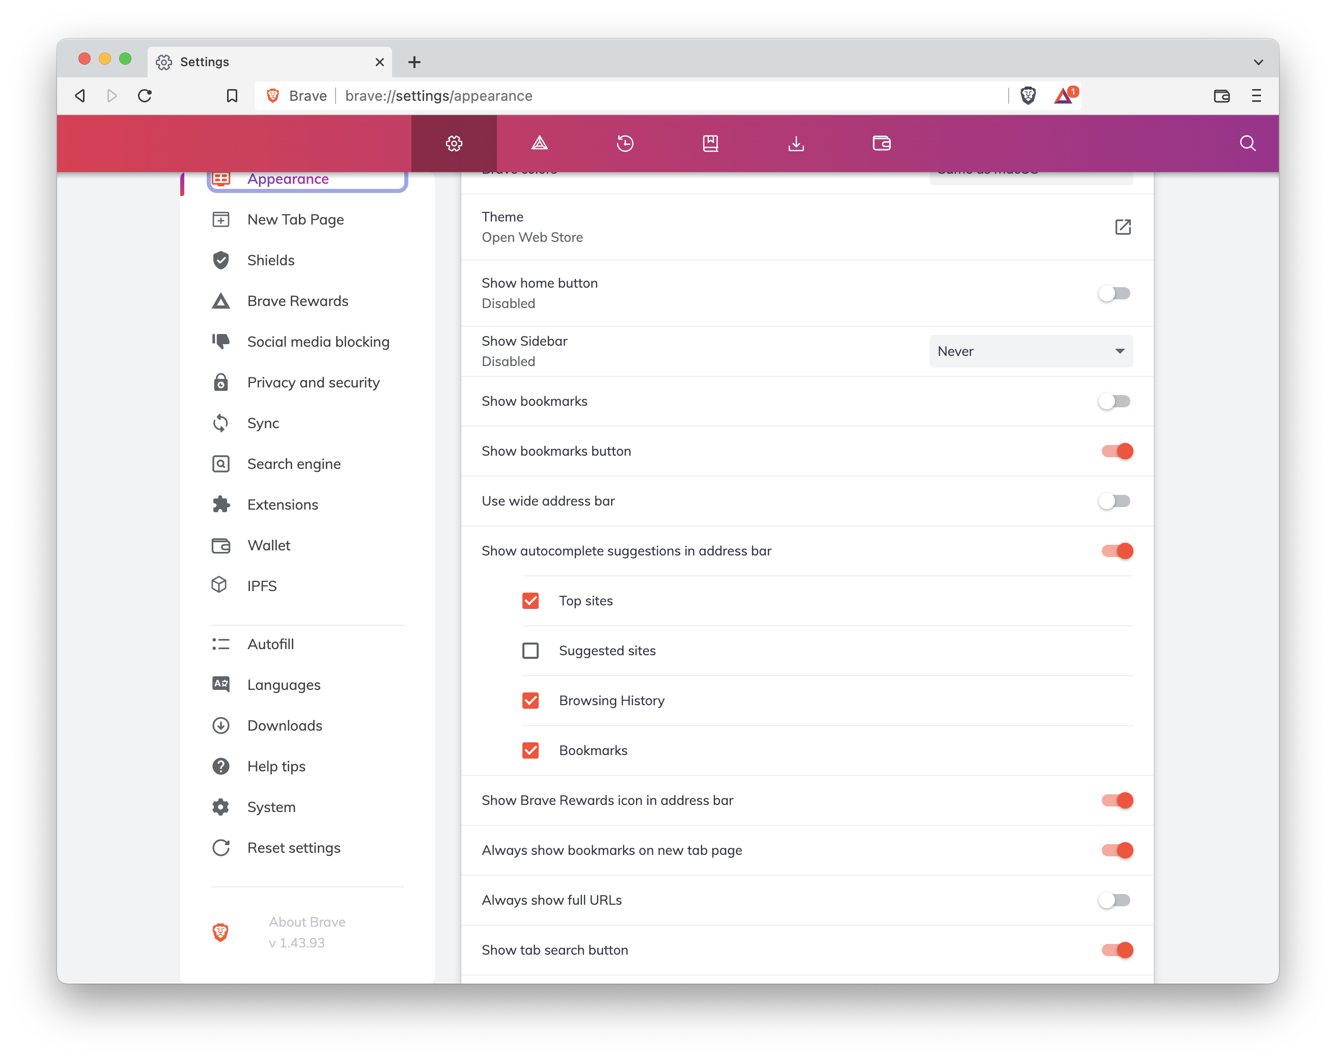Open the Theme Web Store link
Screen dimensions: 1336x1059
click(x=1124, y=228)
